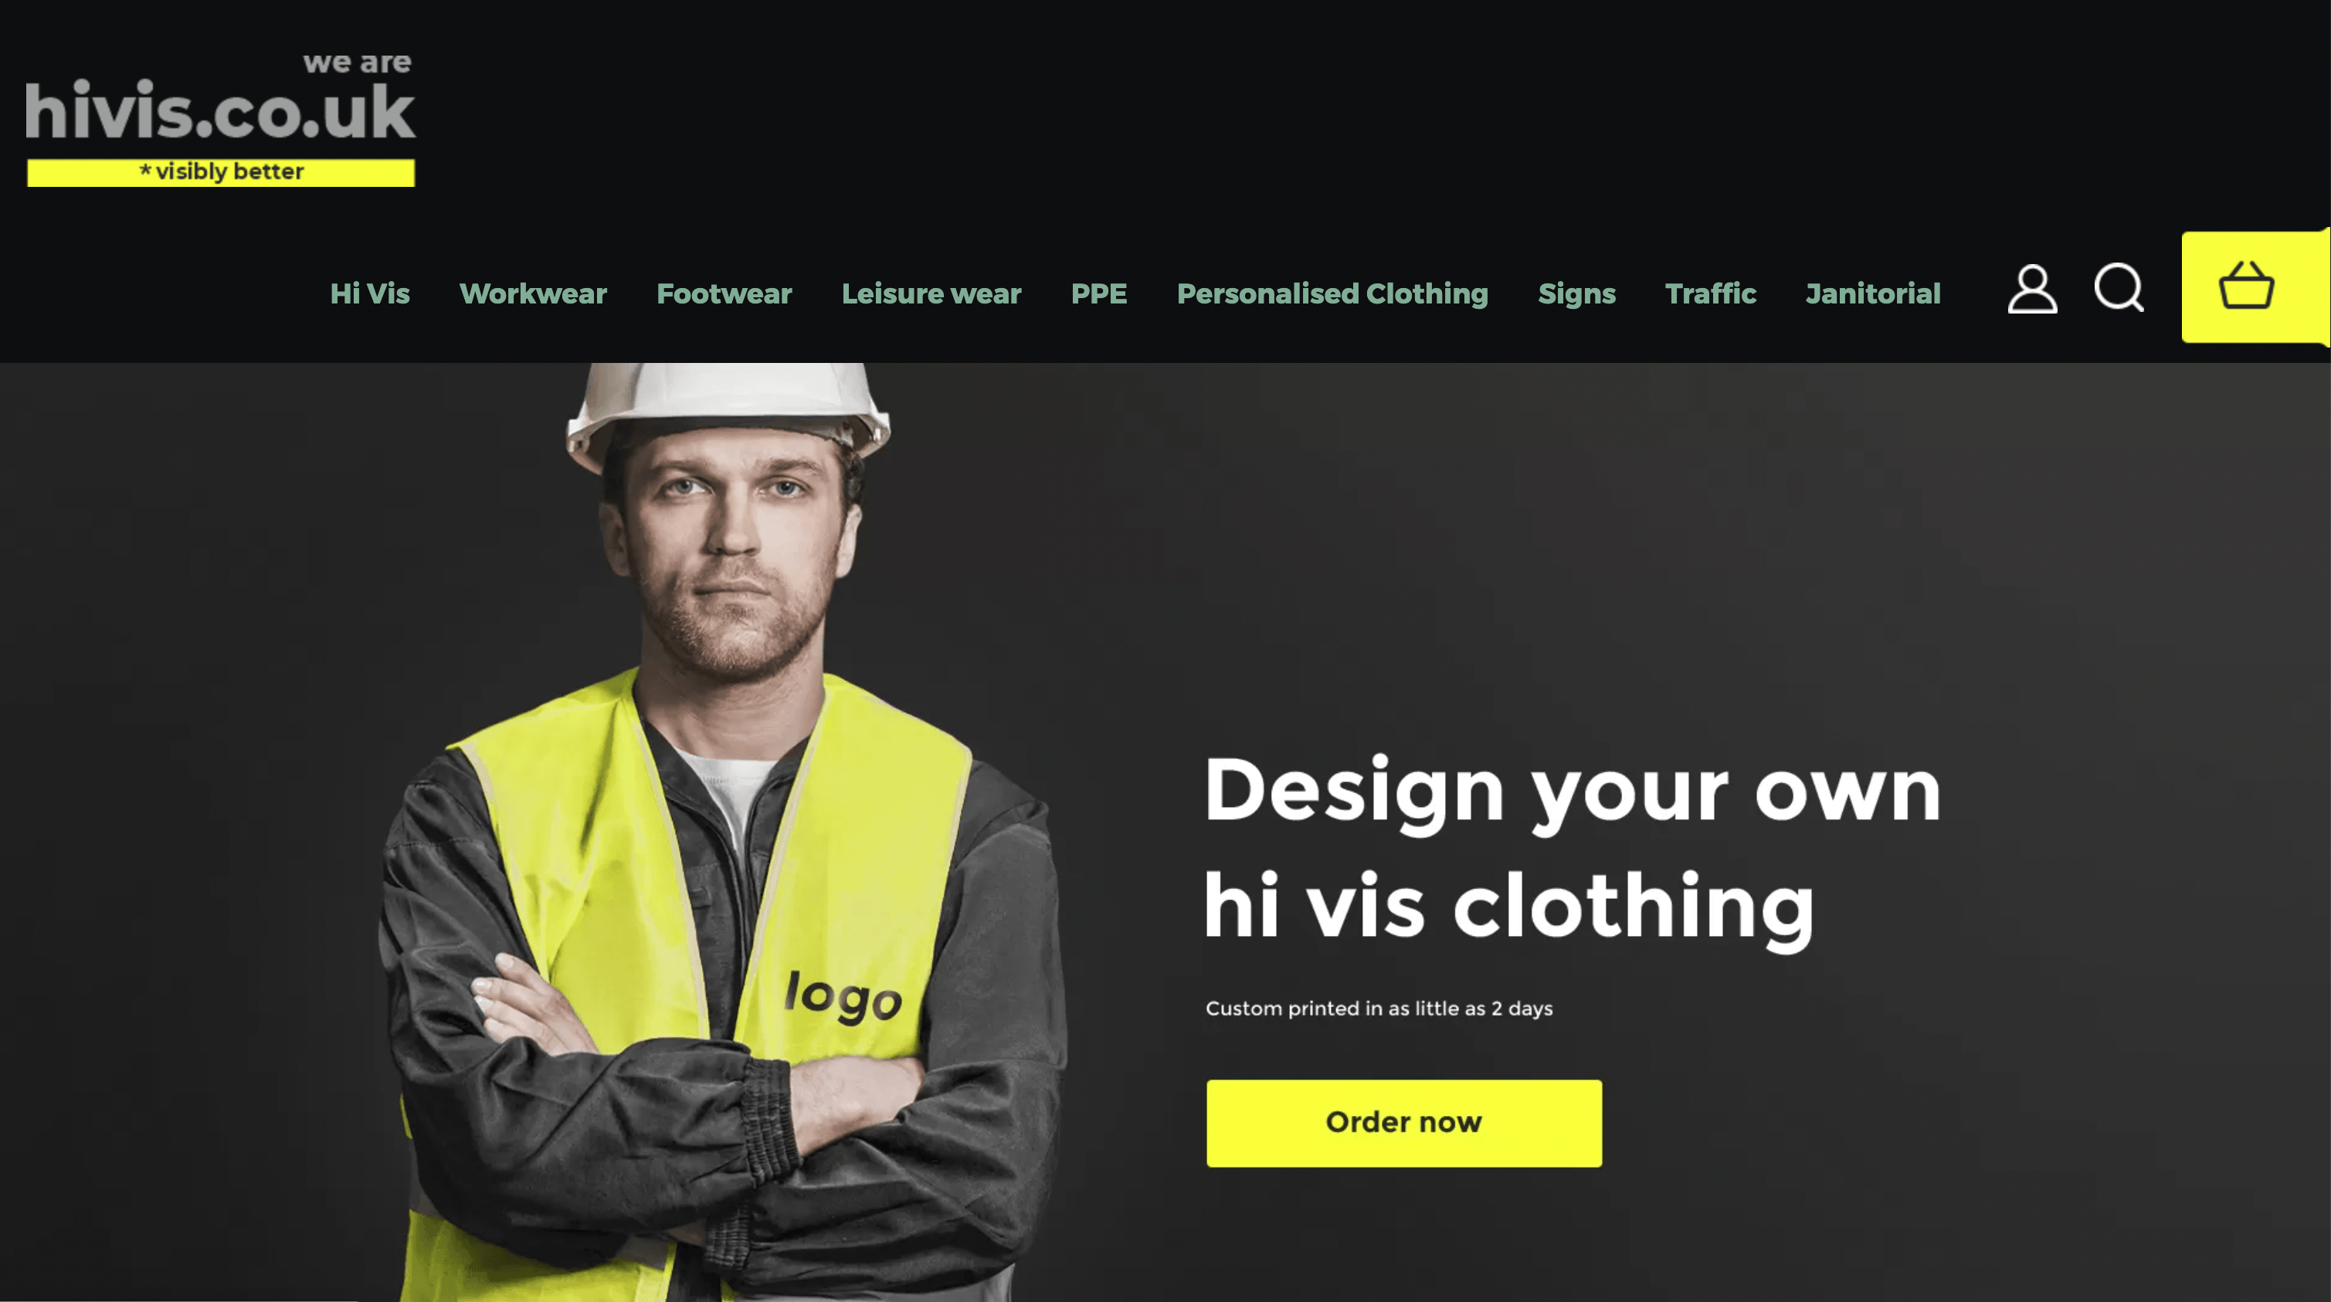Navigate to Hi Vis category
The height and width of the screenshot is (1302, 2331).
click(370, 293)
